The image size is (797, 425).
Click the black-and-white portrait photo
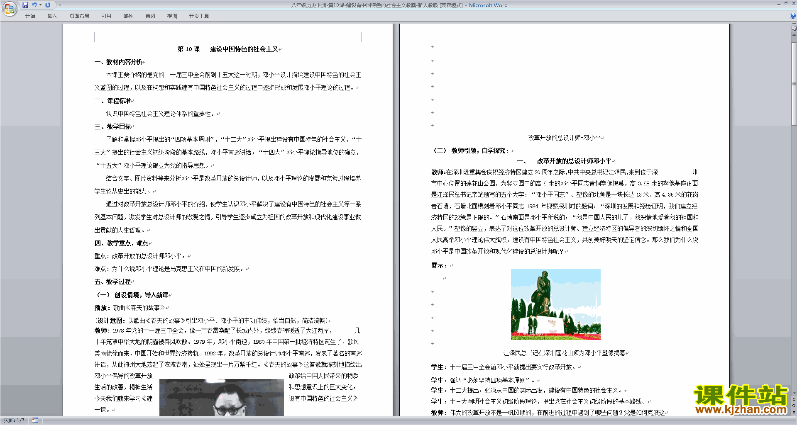pos(222,397)
